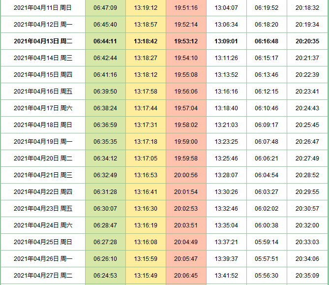Select the date 2021年04月11日 周日
This screenshot has height=285, width=329.
(x=43, y=8)
